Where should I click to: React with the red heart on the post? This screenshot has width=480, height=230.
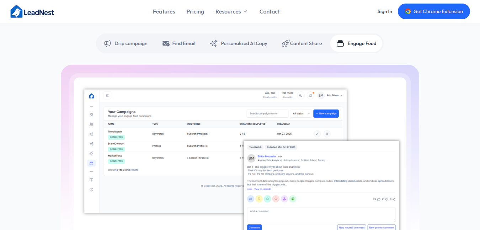click(x=276, y=199)
